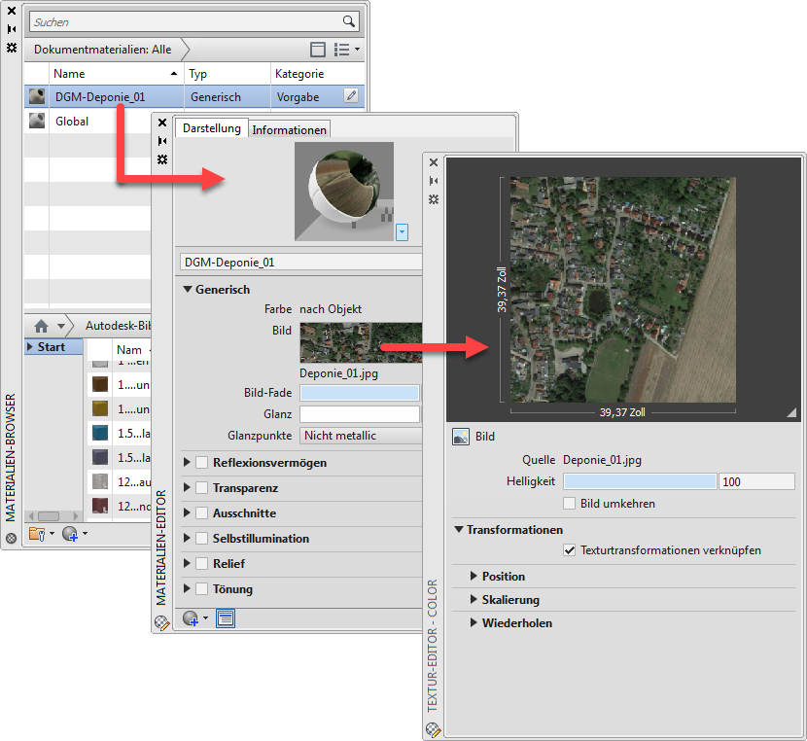Viewport: 807px width, 741px height.
Task: Switch to the Informationen tab
Action: coord(290,129)
